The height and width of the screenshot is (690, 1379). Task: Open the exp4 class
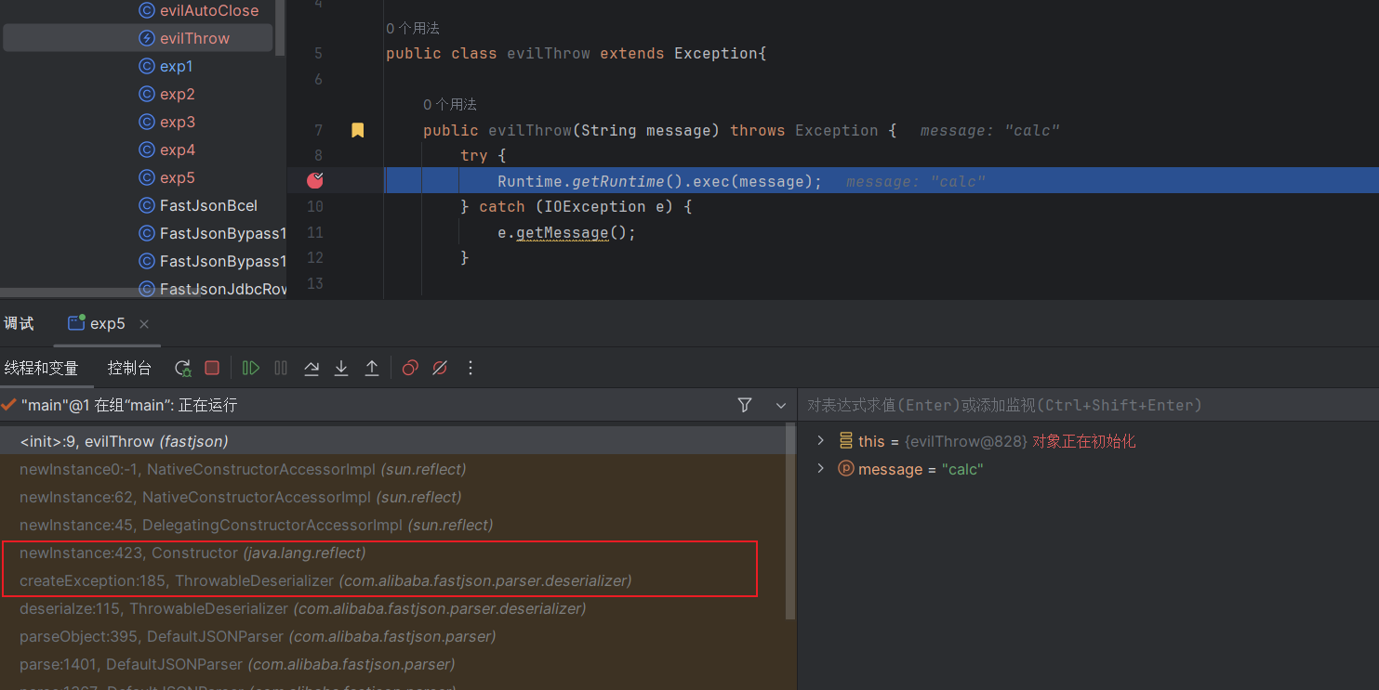pyautogui.click(x=177, y=150)
